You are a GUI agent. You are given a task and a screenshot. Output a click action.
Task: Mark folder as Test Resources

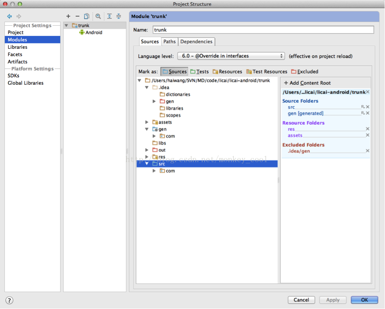267,71
